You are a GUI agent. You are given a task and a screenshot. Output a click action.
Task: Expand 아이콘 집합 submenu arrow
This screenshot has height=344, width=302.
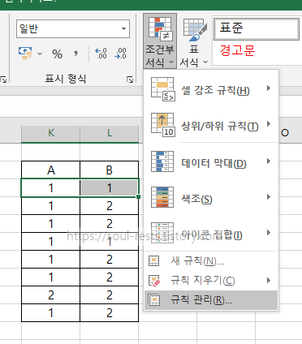point(269,232)
